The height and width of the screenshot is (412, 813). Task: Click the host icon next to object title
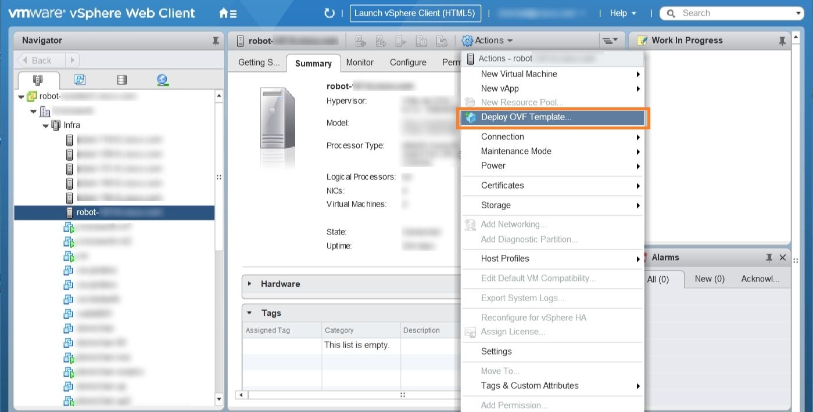click(x=241, y=41)
